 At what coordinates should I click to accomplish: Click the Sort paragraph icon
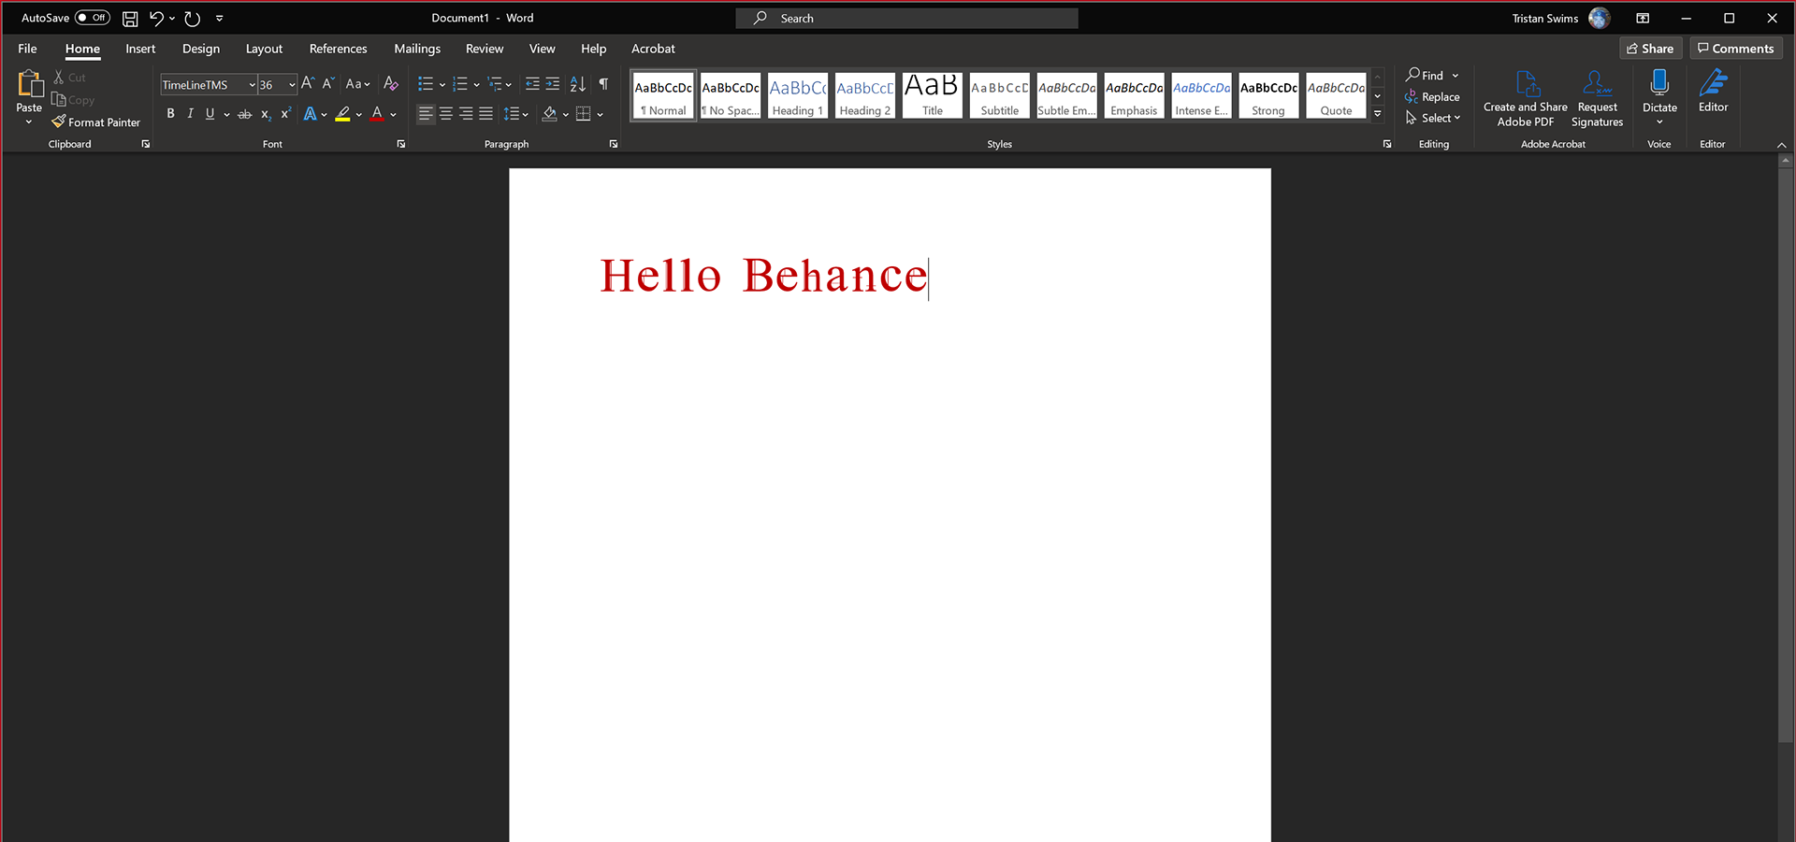(x=578, y=84)
